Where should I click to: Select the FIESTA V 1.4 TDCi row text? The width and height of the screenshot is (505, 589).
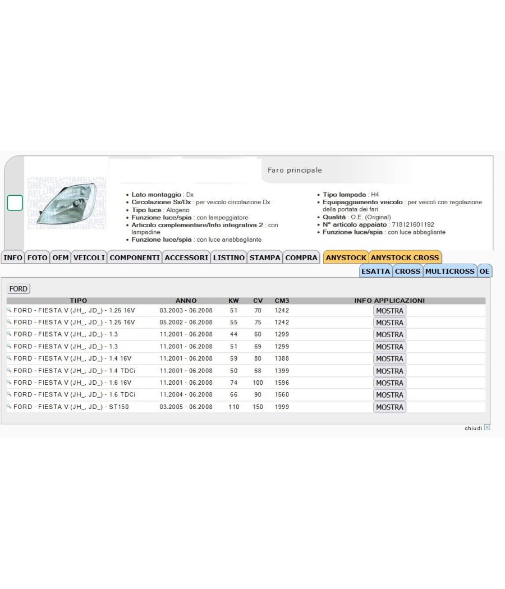coord(75,371)
